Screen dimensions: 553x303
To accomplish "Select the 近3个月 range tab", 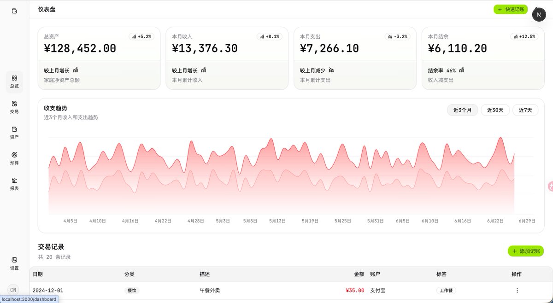I will 462,110.
